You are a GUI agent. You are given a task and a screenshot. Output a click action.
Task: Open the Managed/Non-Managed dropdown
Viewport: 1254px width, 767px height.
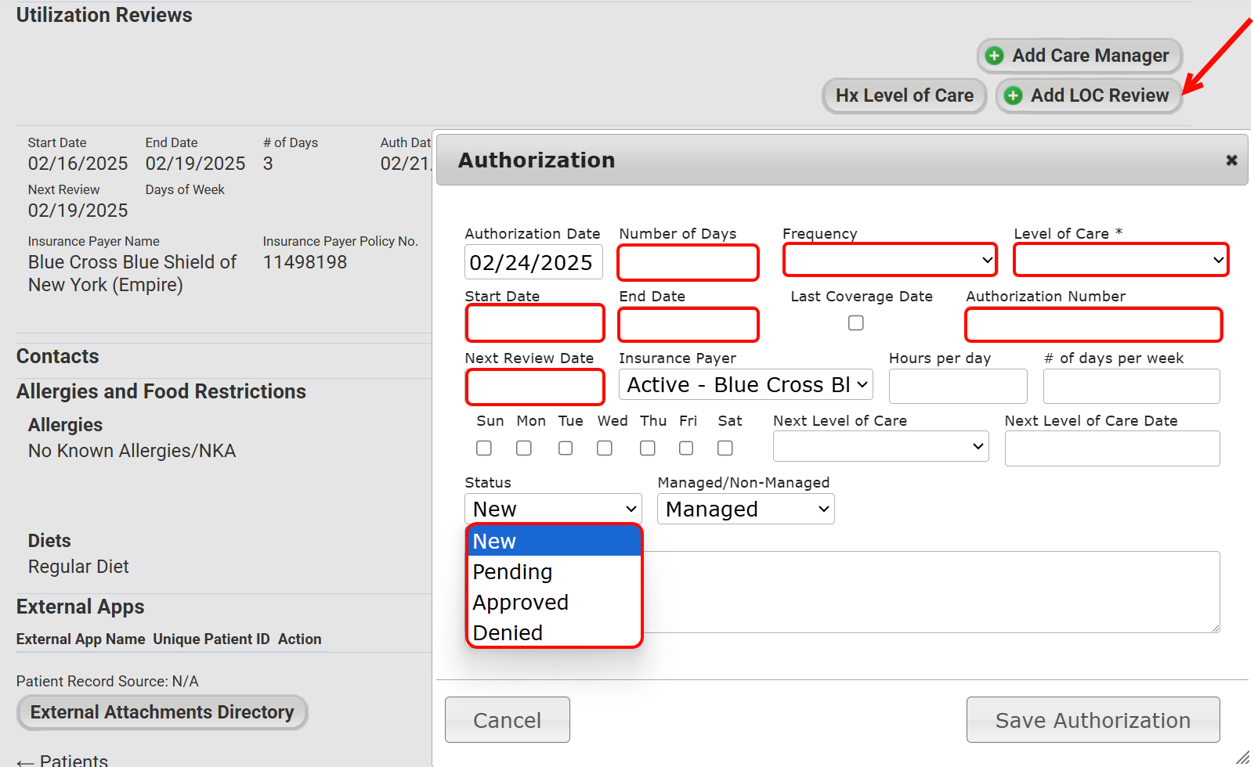click(x=745, y=510)
